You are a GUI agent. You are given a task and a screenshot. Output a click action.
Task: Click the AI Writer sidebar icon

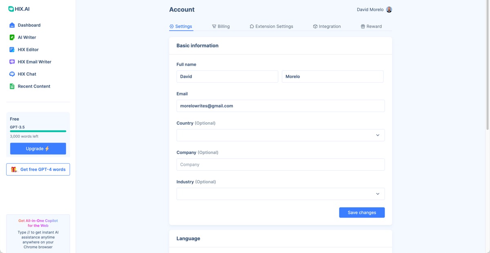coord(12,37)
